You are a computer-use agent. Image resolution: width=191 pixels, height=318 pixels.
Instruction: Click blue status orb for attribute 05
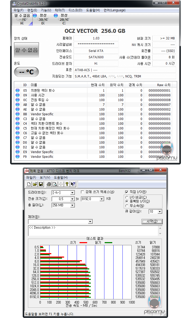[x=18, y=90]
